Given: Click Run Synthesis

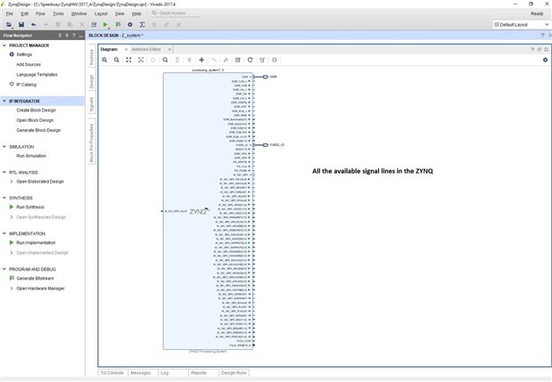Looking at the screenshot, I should [30, 207].
